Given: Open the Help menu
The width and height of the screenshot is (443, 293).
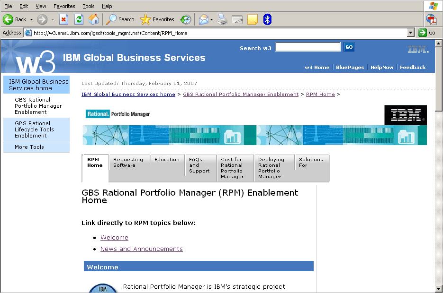Looking at the screenshot, I should (107, 6).
